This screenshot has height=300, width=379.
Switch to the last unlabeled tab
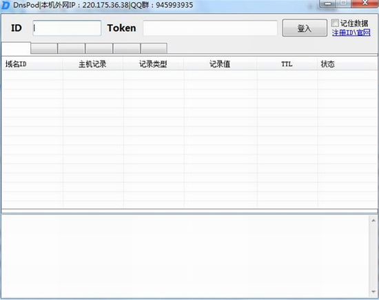[154, 48]
